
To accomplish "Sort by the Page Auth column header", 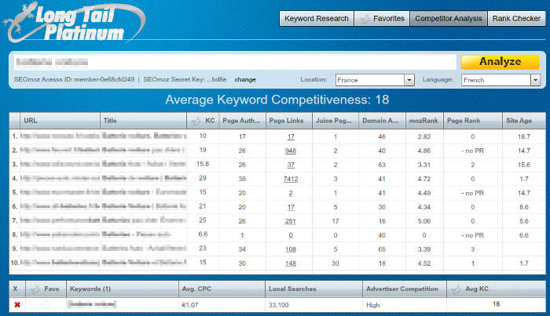I will click(242, 121).
